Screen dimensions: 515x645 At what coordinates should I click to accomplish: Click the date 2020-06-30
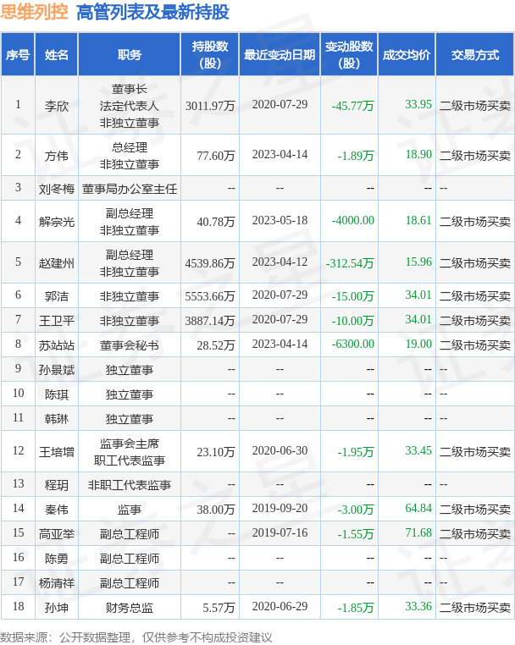[280, 451]
